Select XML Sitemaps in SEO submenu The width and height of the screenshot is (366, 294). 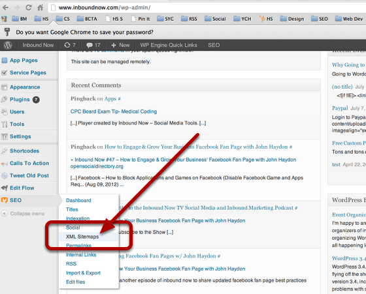[x=82, y=237]
